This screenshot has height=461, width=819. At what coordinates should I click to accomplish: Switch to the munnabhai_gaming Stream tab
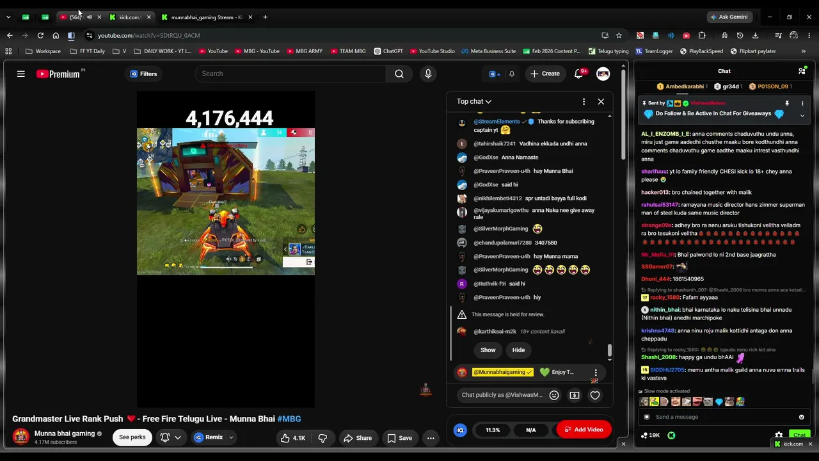(x=207, y=17)
